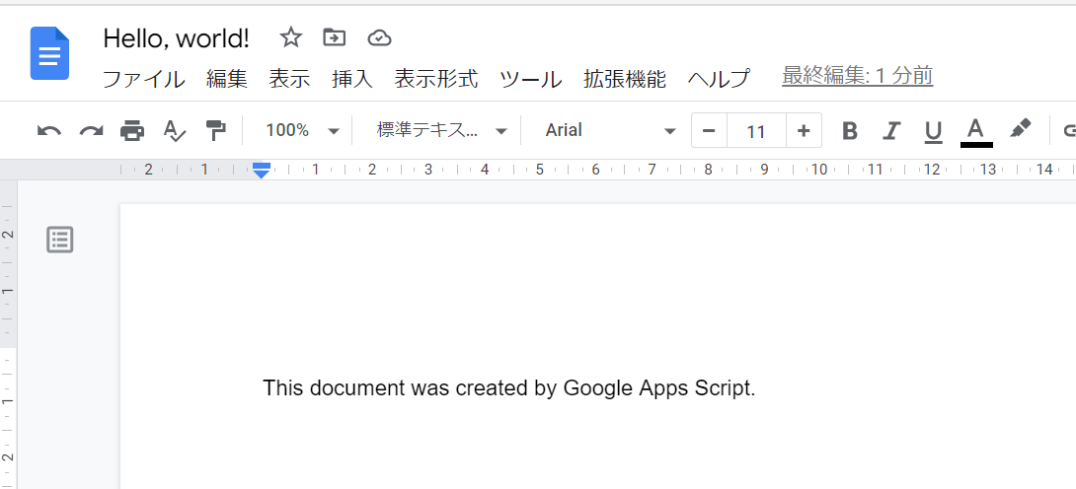The image size is (1076, 489).
Task: Open the Arial font dropdown
Action: [611, 130]
